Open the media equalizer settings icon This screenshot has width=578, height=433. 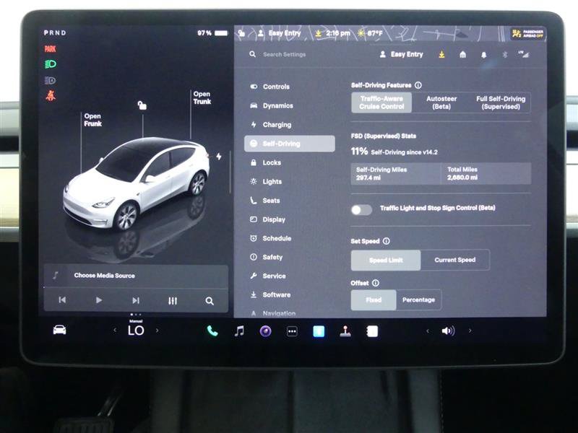[x=173, y=301]
